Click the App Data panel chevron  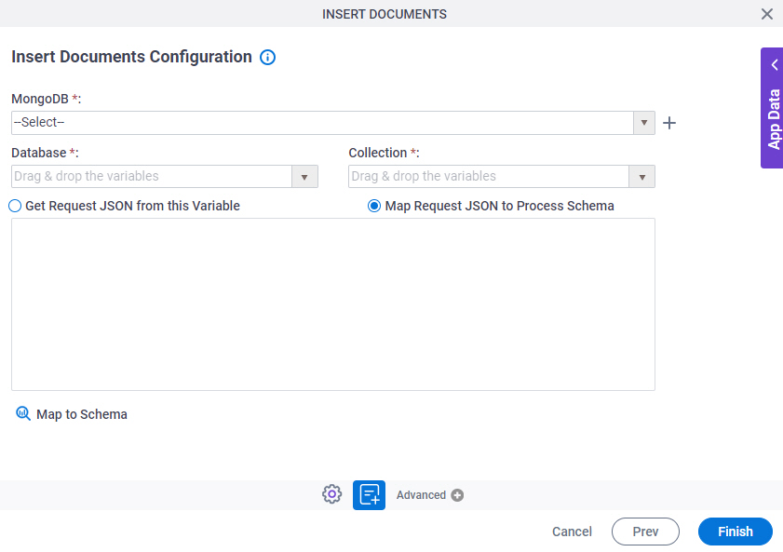tap(774, 65)
